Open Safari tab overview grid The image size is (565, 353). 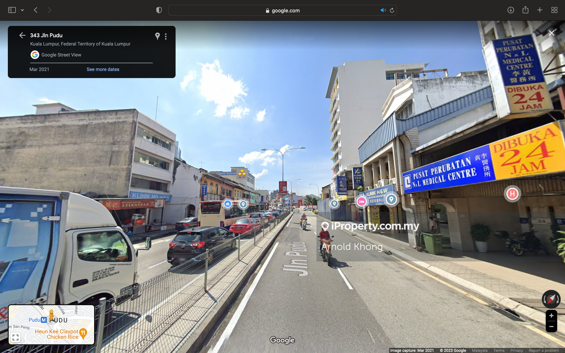(554, 10)
